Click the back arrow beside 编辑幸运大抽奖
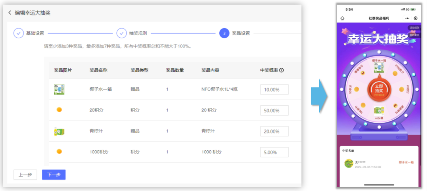 10,13
